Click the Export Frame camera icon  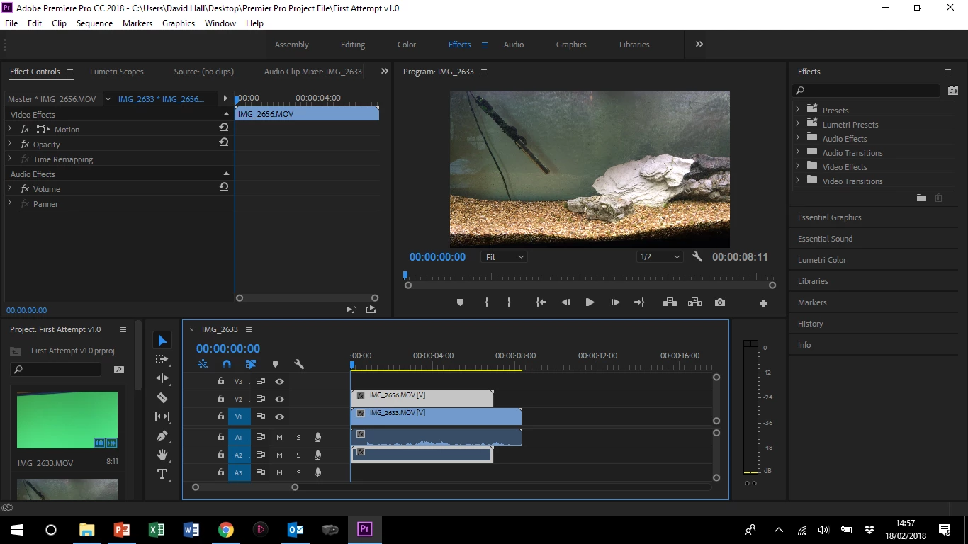[x=720, y=302]
